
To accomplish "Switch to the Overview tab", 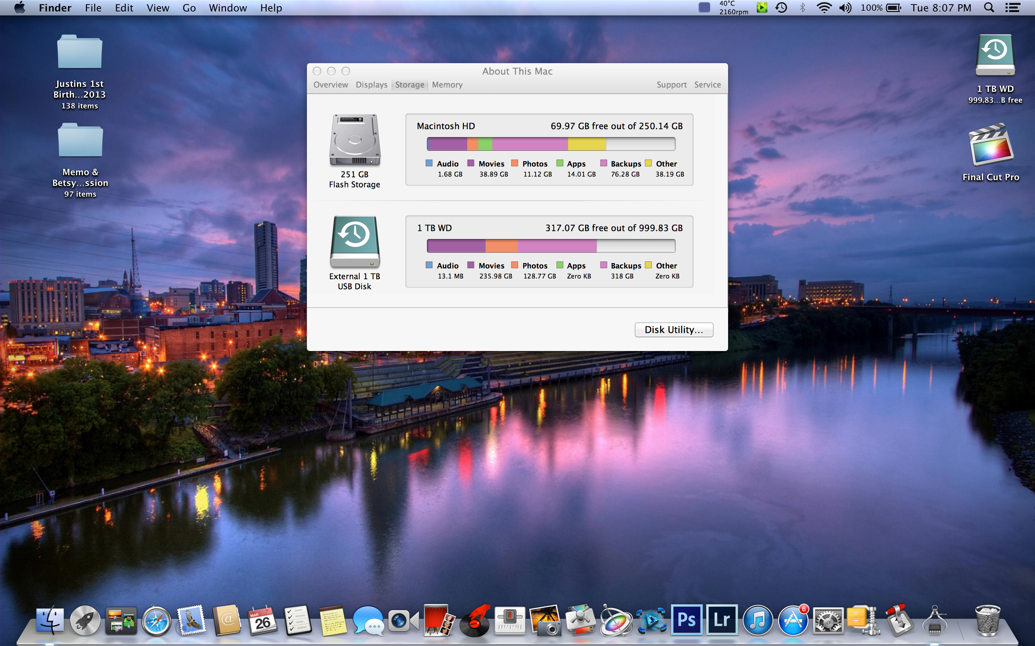I will [x=331, y=85].
